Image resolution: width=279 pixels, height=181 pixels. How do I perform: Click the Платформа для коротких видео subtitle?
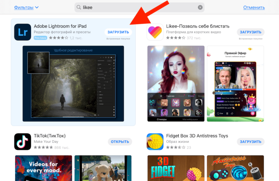pos(193,32)
